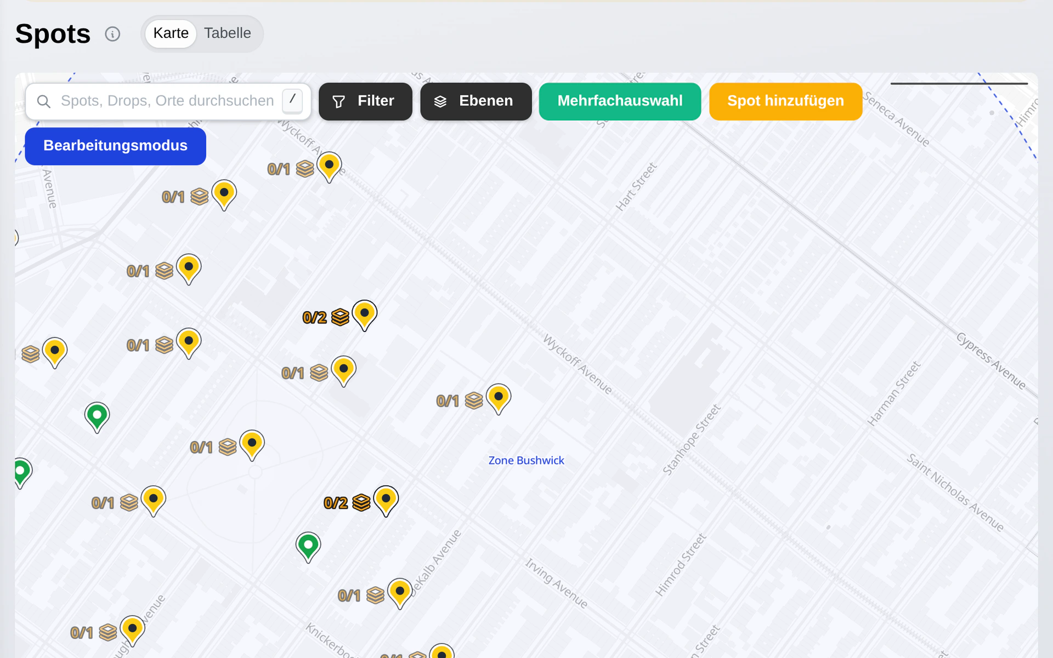Viewport: 1053px width, 658px height.
Task: Click the slash shortcut key hint in the search box
Action: pyautogui.click(x=292, y=101)
